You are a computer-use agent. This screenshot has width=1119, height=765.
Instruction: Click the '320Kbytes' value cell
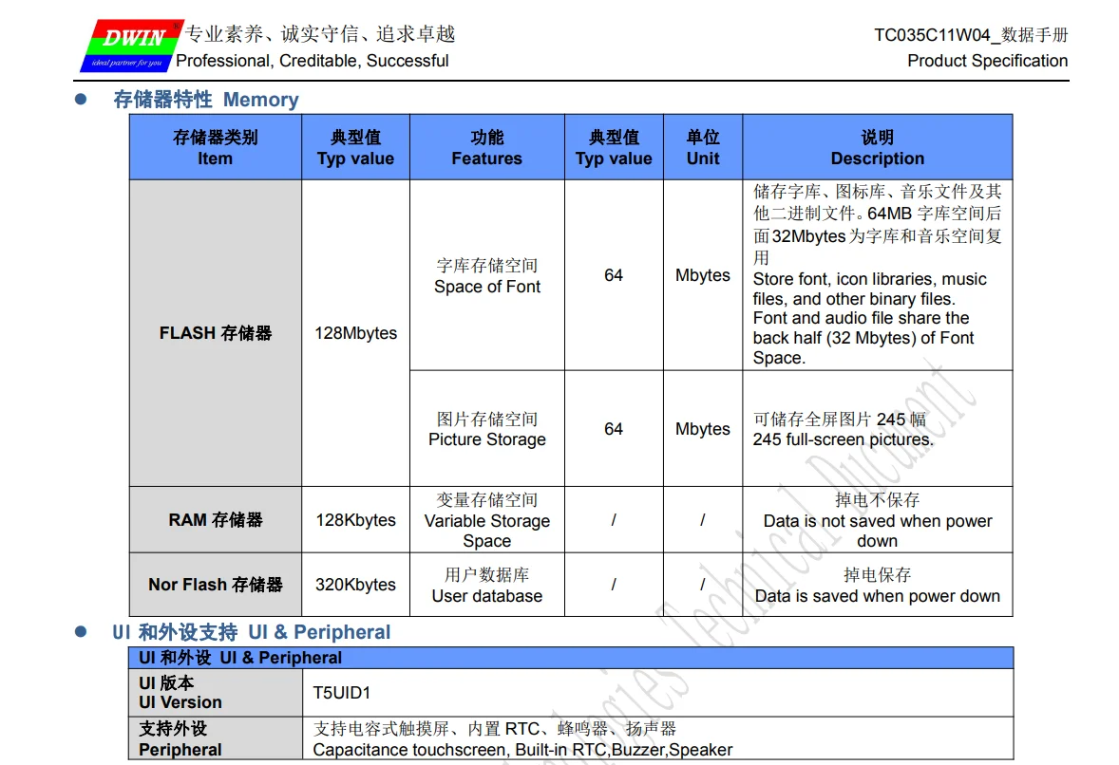(x=355, y=585)
